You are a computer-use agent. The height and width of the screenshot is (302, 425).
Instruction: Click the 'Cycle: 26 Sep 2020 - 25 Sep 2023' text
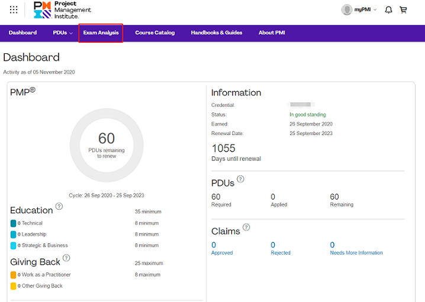107,195
